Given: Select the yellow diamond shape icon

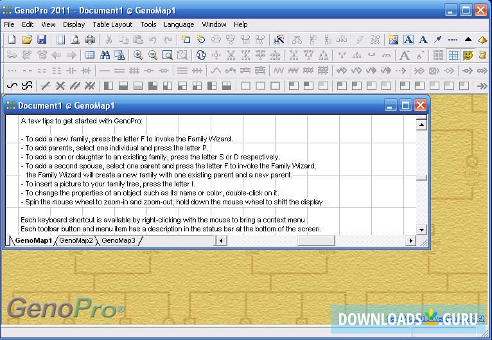Looking at the screenshot, I should [482, 40].
